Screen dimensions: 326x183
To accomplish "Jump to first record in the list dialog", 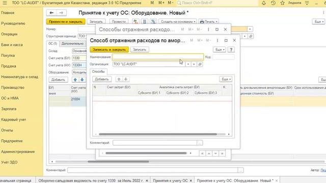I will pyautogui.click(x=202, y=154).
